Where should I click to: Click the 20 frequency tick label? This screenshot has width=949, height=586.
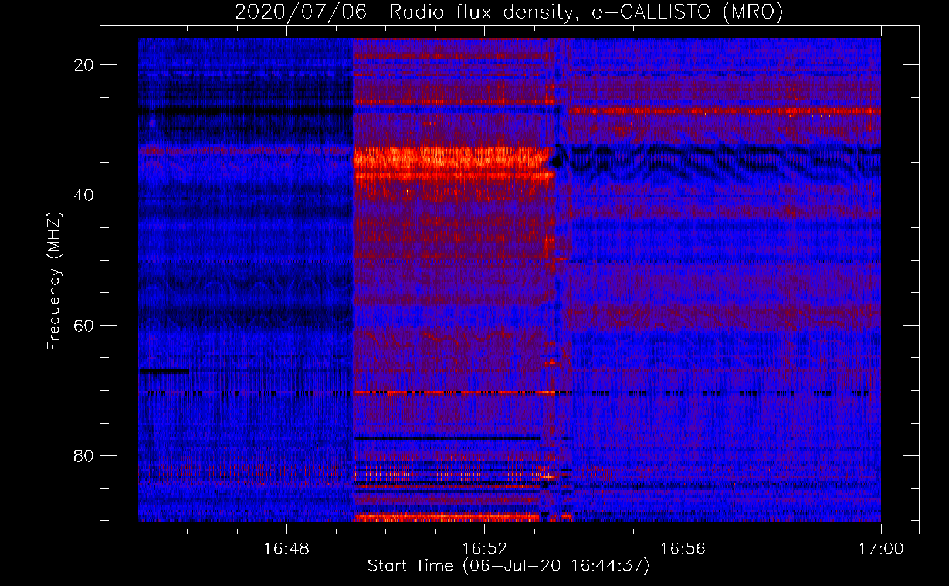(84, 65)
